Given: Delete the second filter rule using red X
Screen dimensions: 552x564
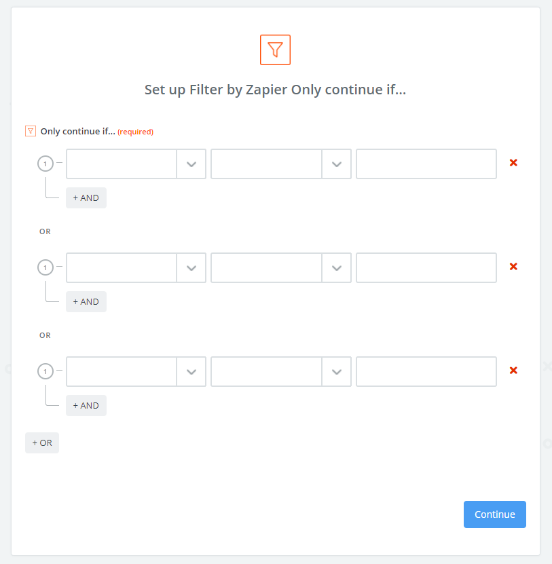Looking at the screenshot, I should (513, 267).
